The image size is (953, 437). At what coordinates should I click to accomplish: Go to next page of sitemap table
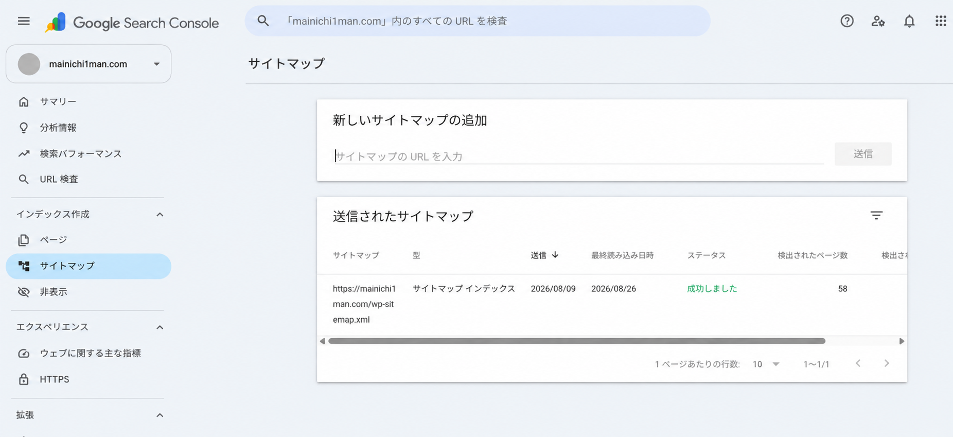[x=887, y=363]
